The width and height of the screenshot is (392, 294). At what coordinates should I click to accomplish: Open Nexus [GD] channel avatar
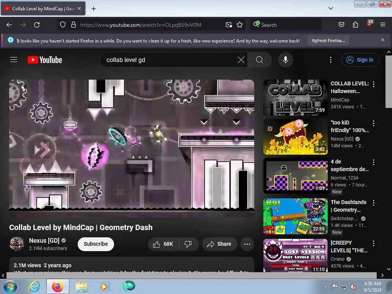17,244
